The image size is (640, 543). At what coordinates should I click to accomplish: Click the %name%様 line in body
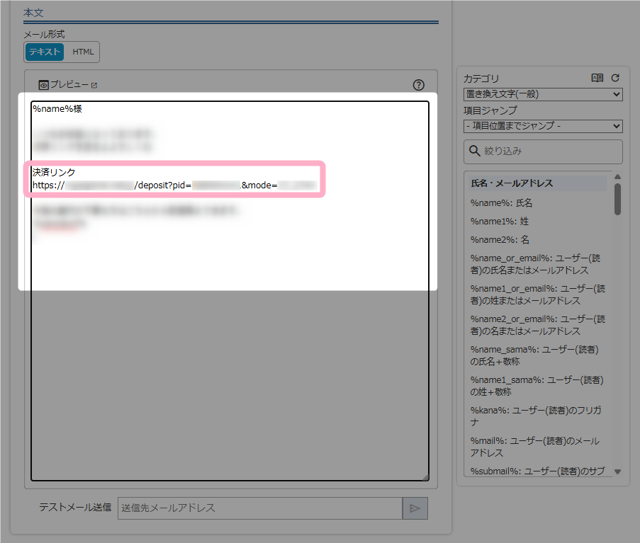pyautogui.click(x=57, y=109)
